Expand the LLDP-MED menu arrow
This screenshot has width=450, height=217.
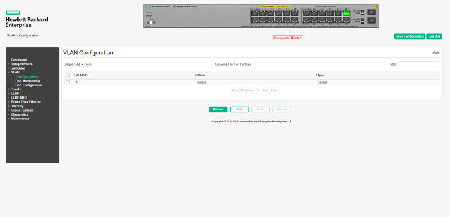click(8, 98)
